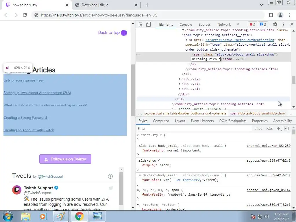Switch to the Sources tab
This screenshot has height=222, width=296.
[x=204, y=25]
